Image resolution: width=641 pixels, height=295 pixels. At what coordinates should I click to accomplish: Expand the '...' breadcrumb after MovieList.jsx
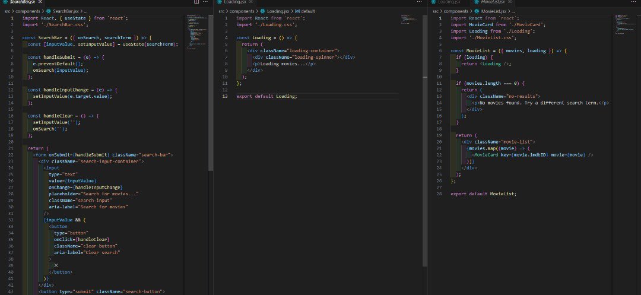coord(513,11)
